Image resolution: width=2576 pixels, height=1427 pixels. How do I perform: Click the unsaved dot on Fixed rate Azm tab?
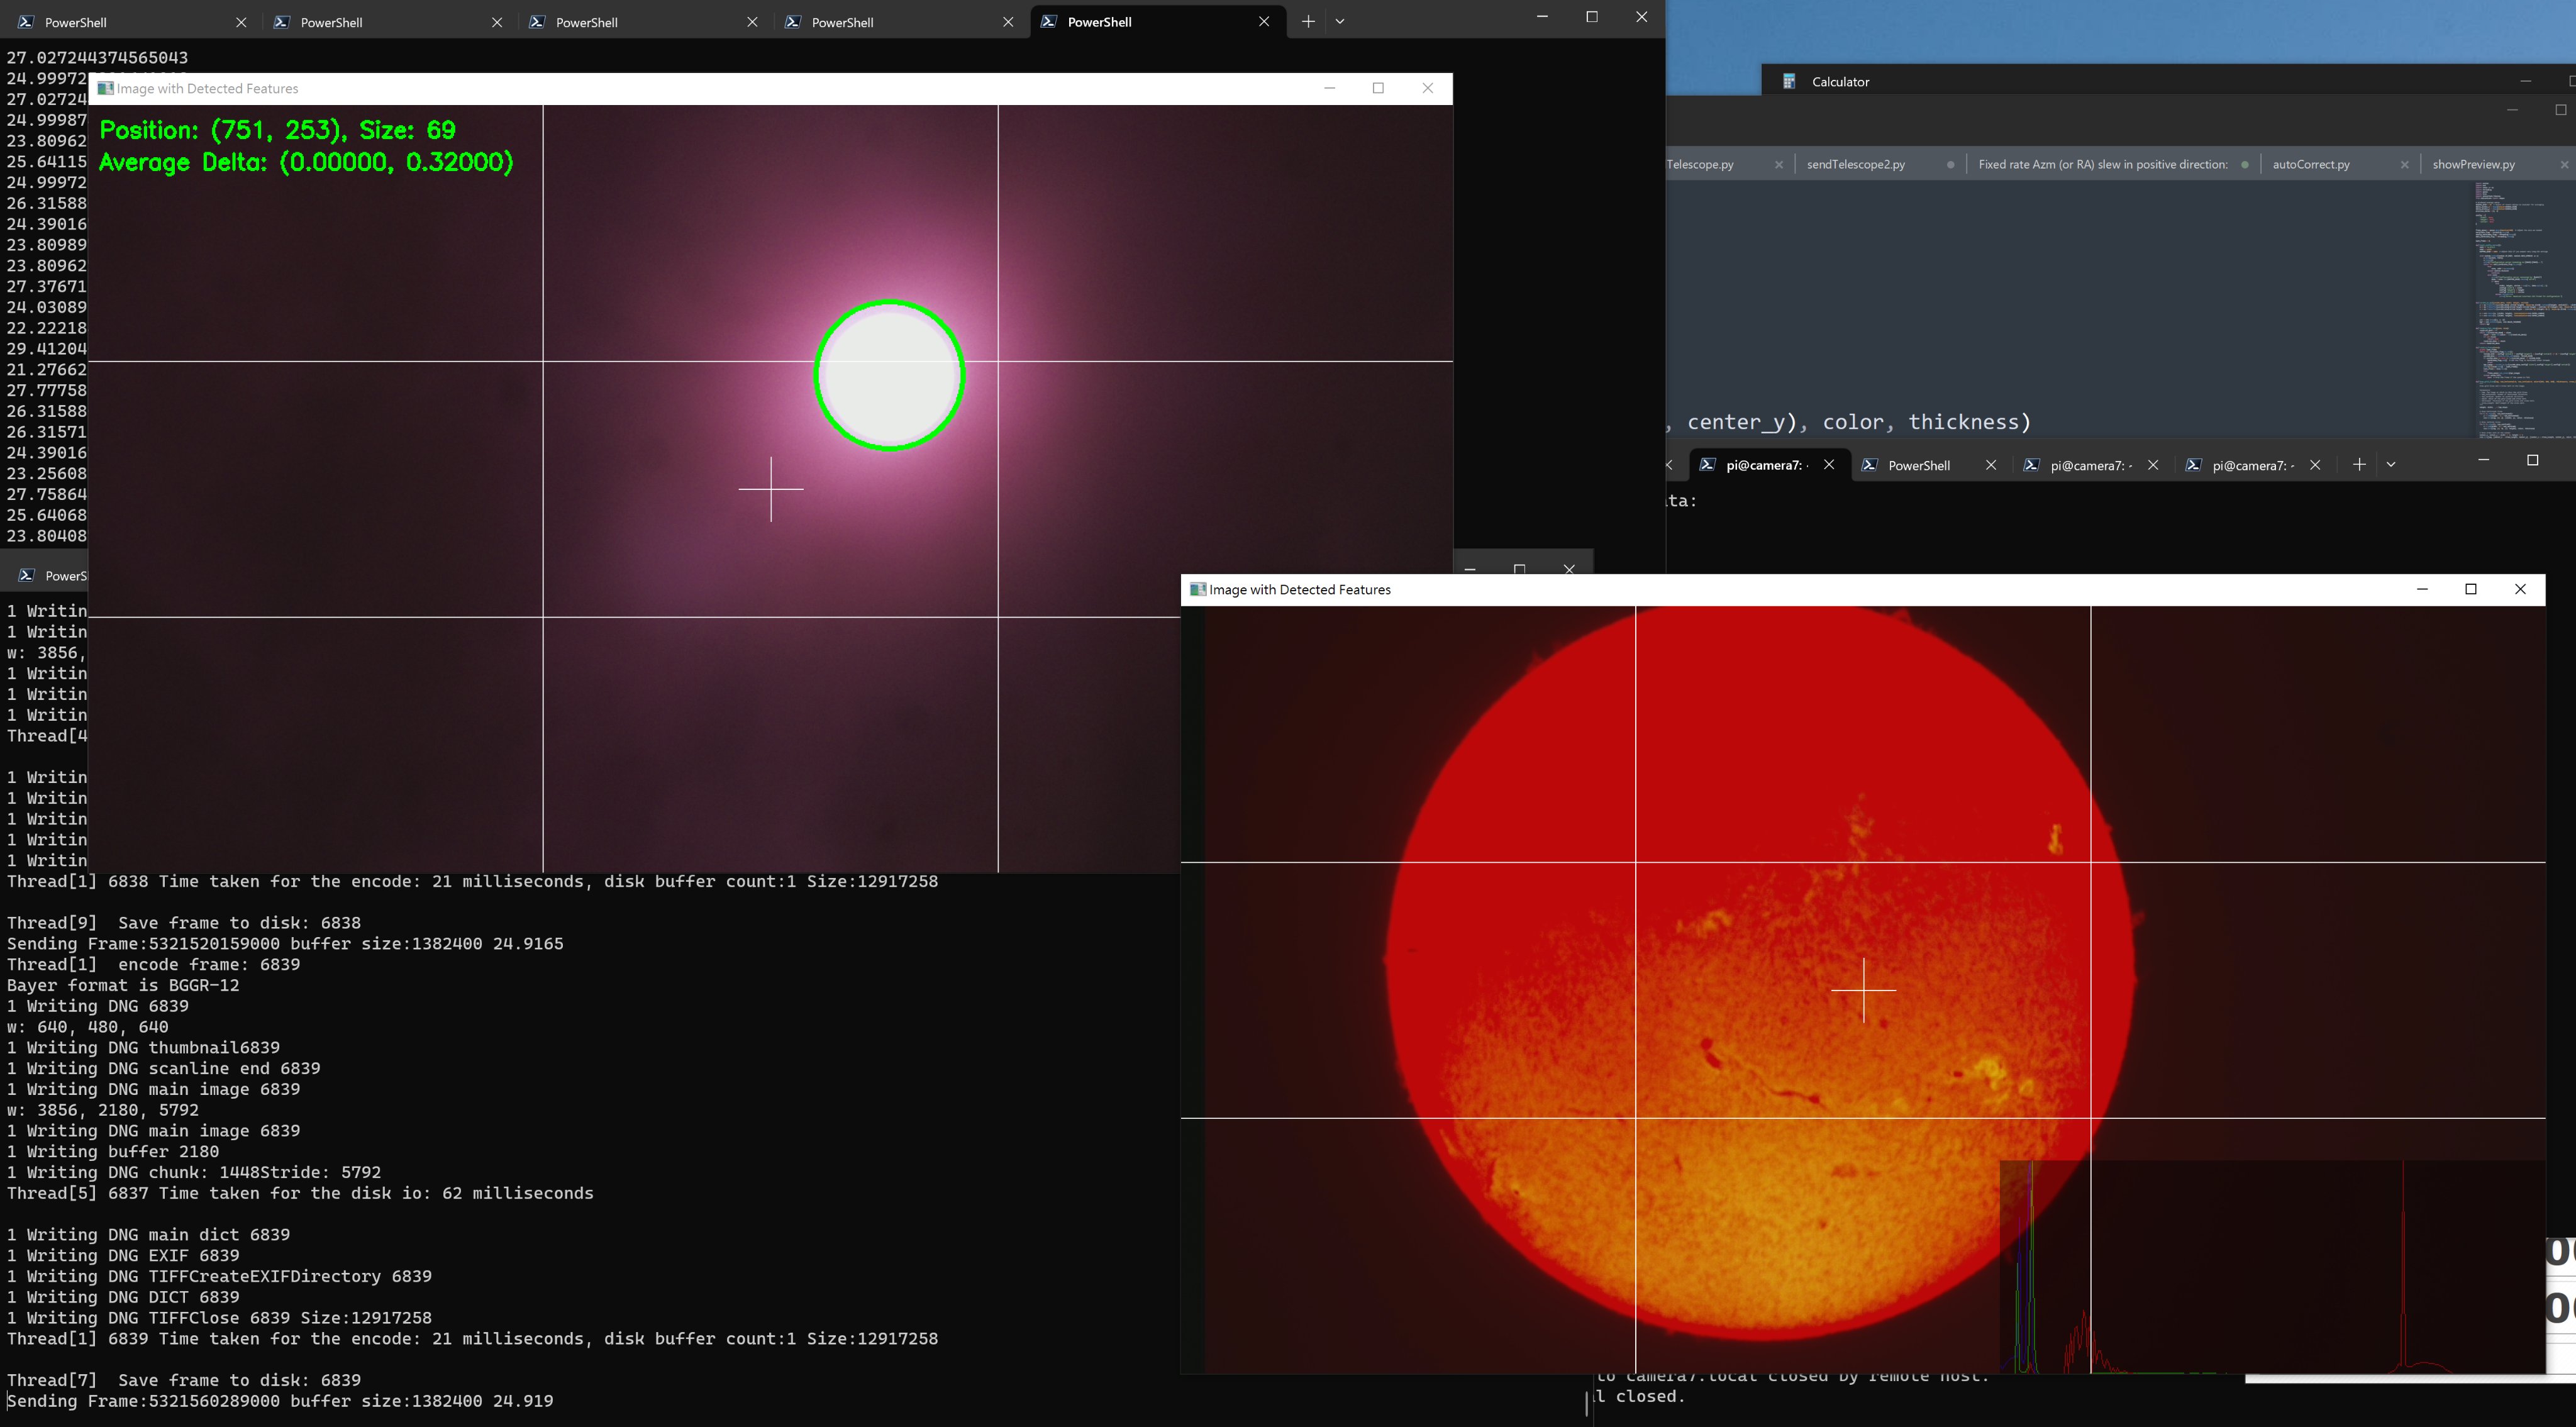point(2245,164)
